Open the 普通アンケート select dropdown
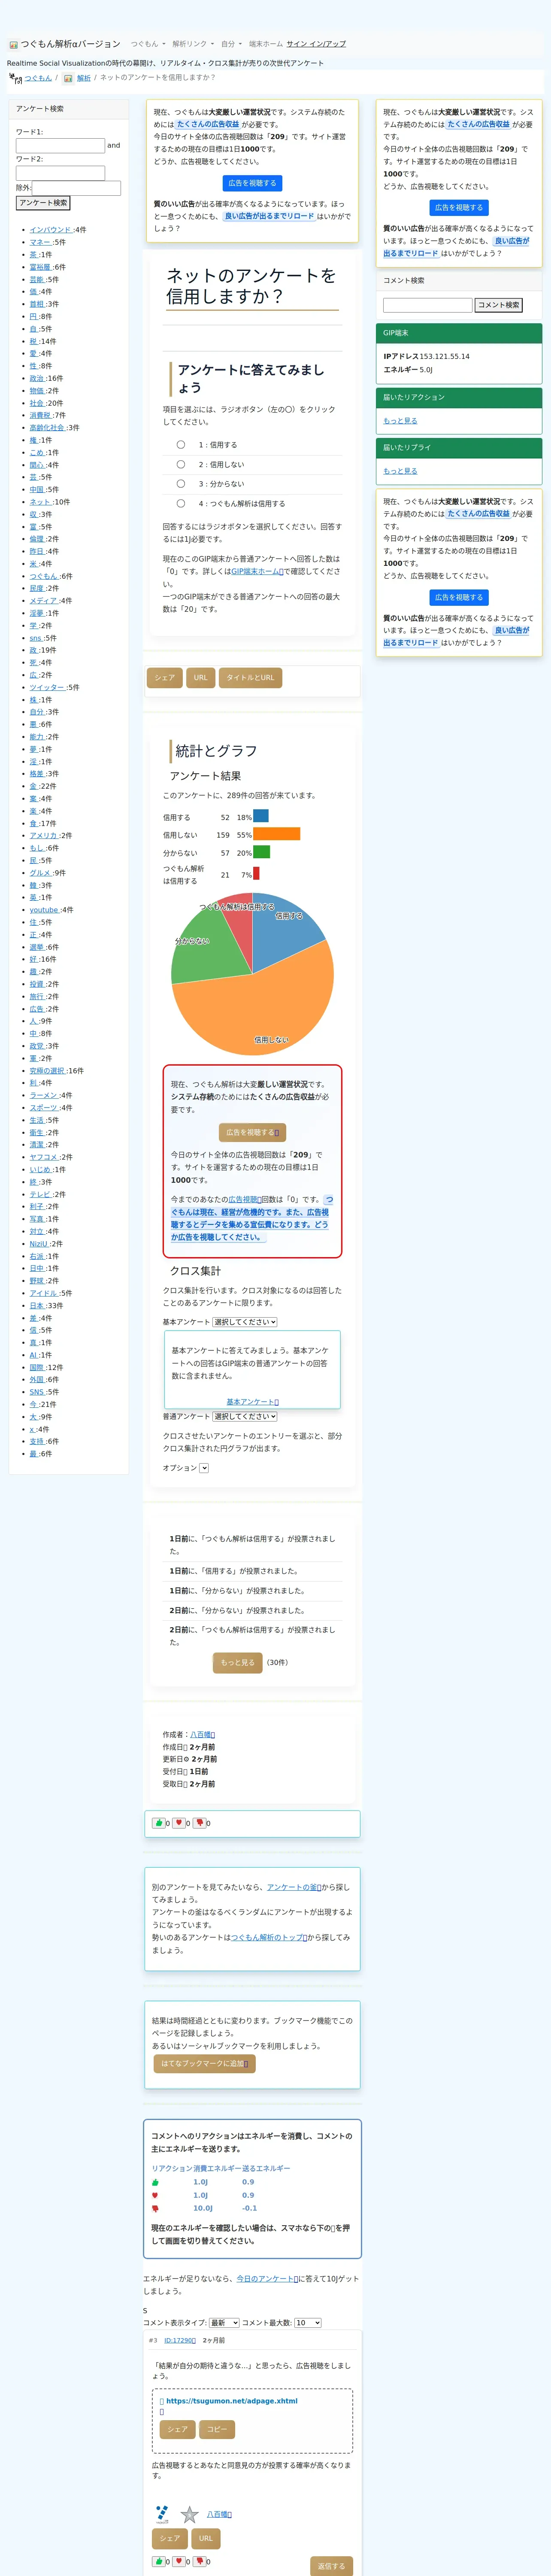The image size is (551, 2576). (x=245, y=1416)
